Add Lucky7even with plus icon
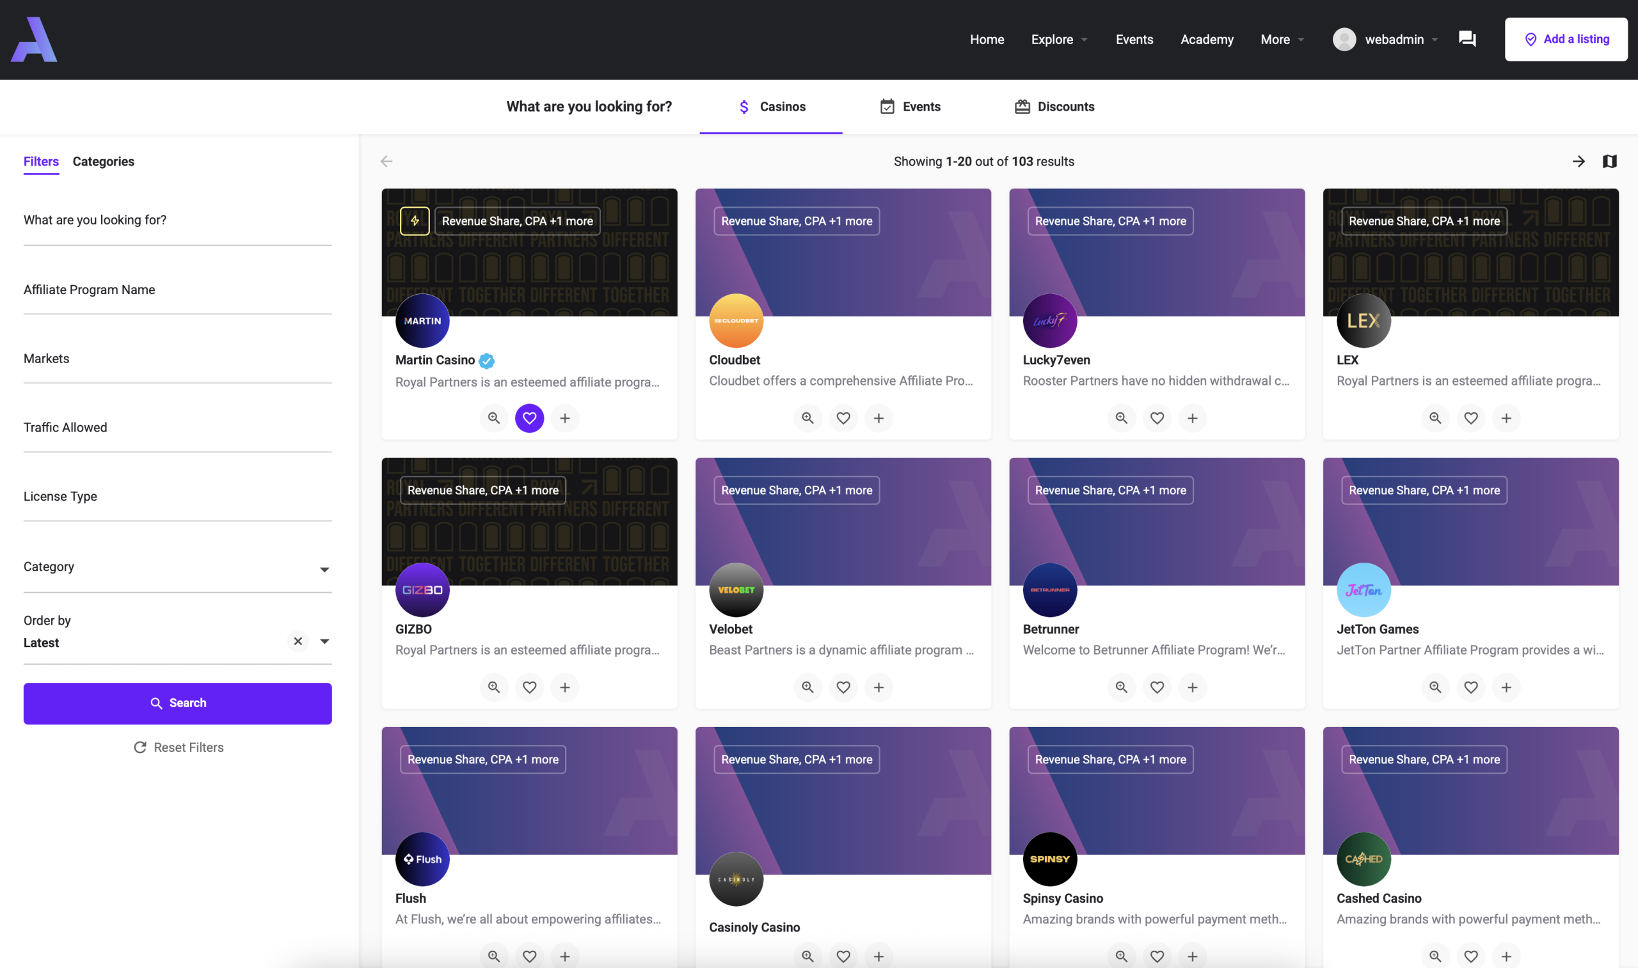This screenshot has width=1638, height=968. pyautogui.click(x=1193, y=418)
